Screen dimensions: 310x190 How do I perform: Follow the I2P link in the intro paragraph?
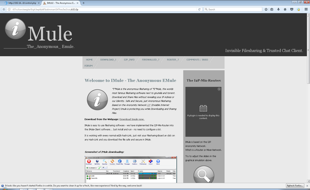click(149, 105)
